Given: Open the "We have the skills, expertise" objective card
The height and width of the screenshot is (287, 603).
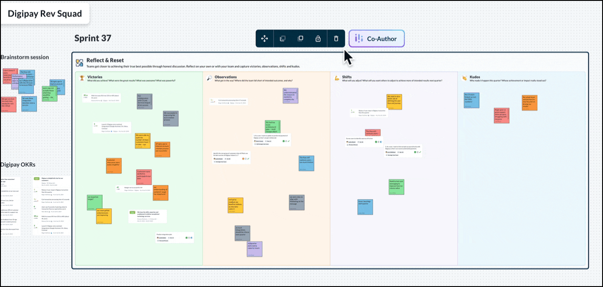Looking at the screenshot, I should click(147, 216).
